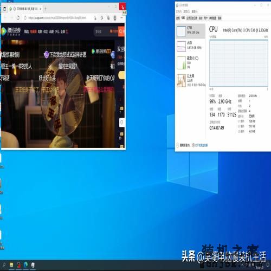Select the 以太网 ethernet item
This screenshot has height=271, width=271.
pos(191,80)
